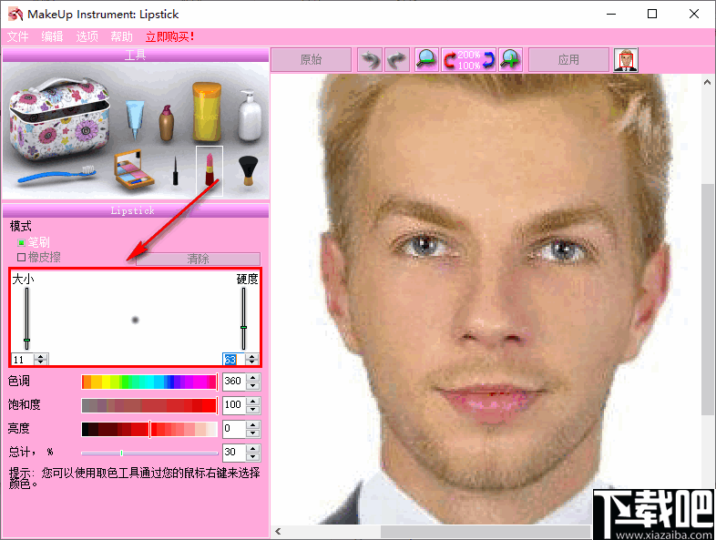The image size is (716, 540).
Task: Click the 总计 % slider track
Action: (x=149, y=453)
